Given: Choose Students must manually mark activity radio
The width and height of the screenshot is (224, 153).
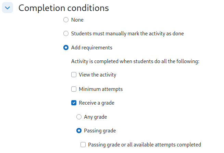Looking at the screenshot, I should tap(66, 34).
